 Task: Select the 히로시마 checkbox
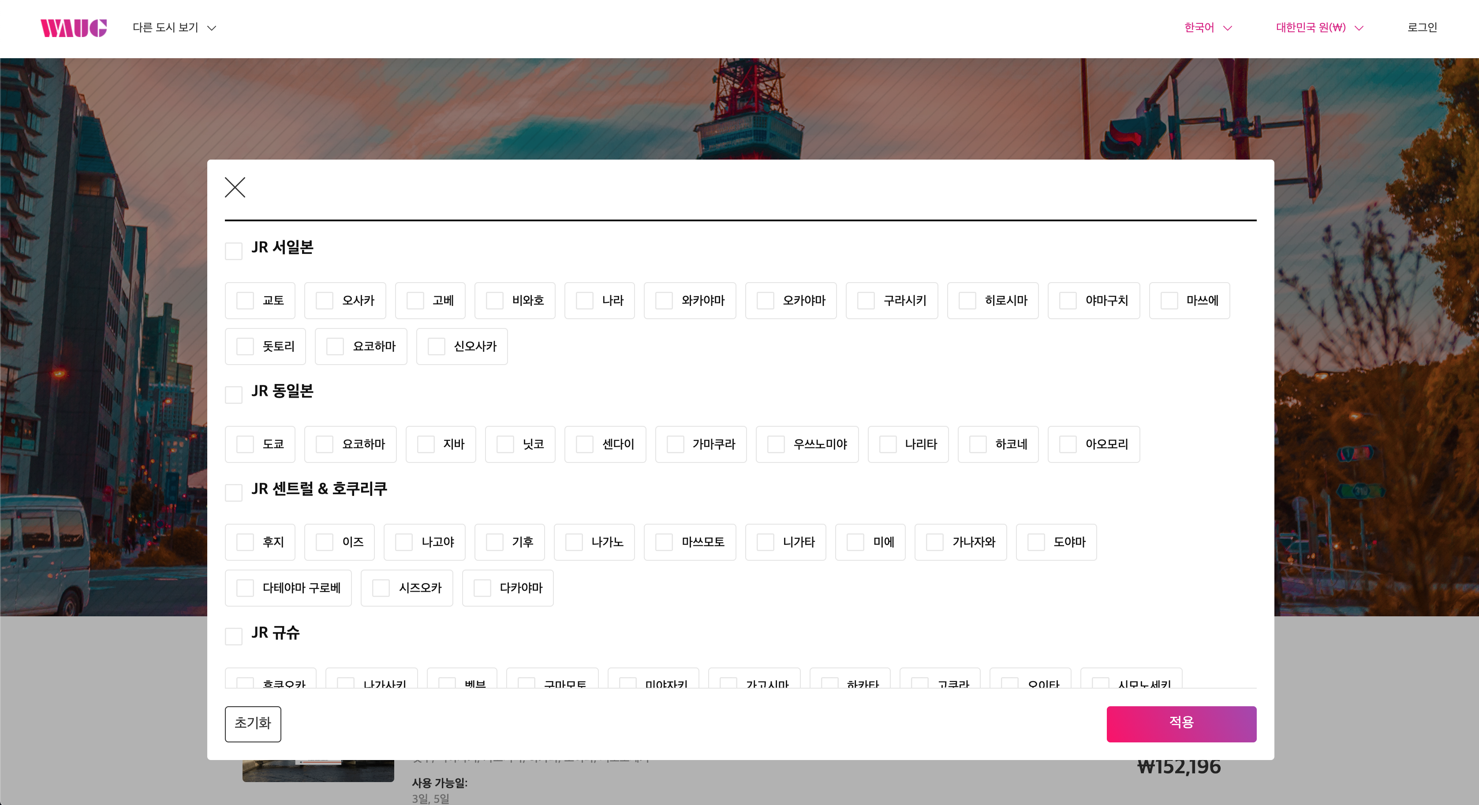coord(967,300)
